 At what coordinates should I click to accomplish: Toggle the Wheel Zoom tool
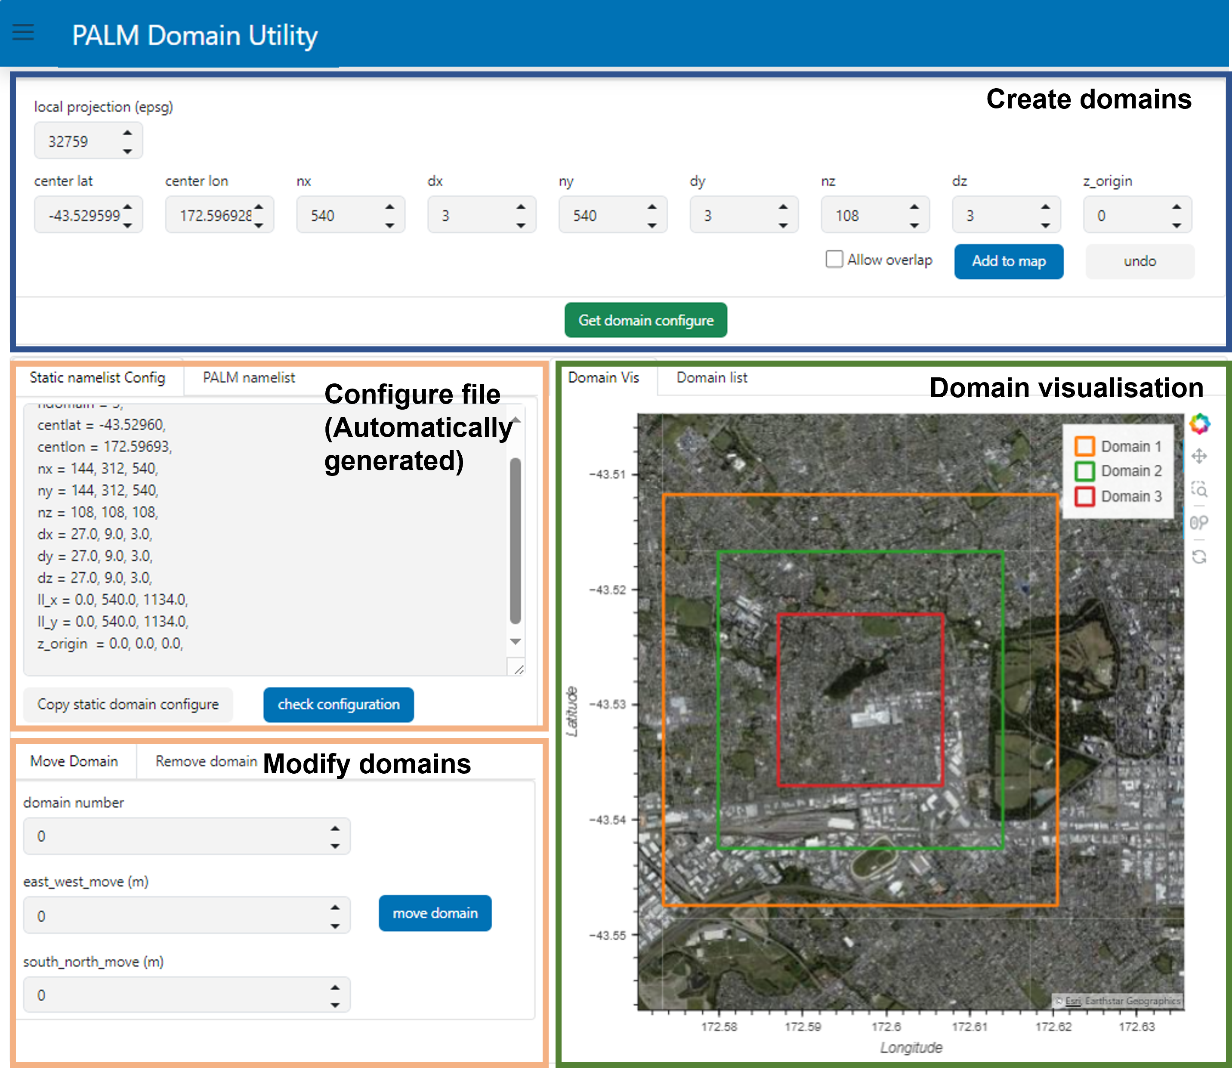click(x=1198, y=523)
